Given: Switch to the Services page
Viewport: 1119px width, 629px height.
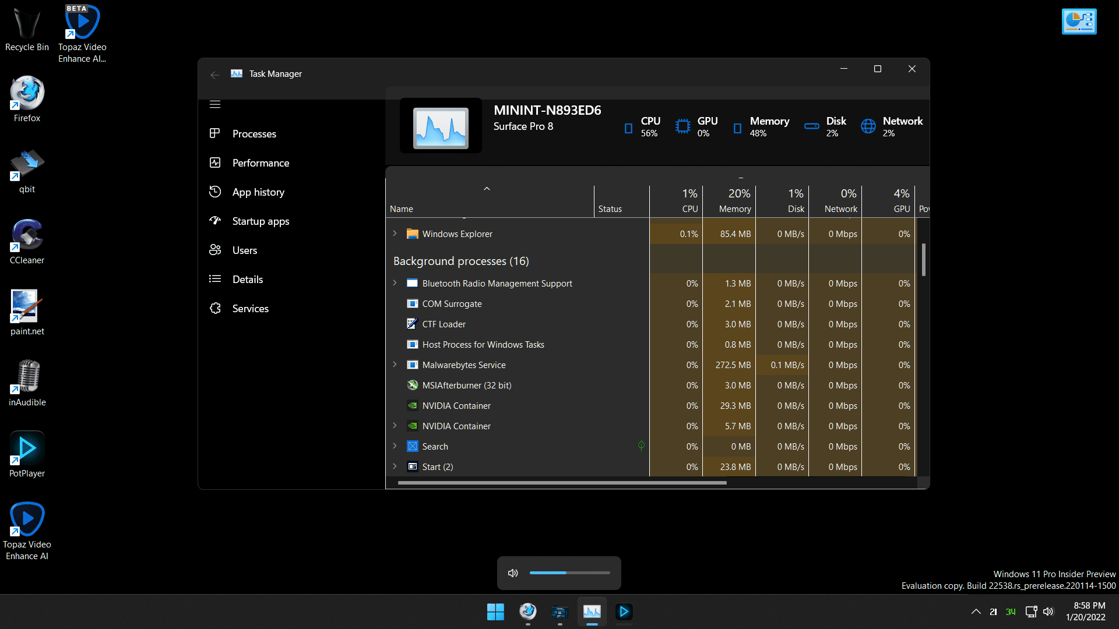Looking at the screenshot, I should point(251,308).
